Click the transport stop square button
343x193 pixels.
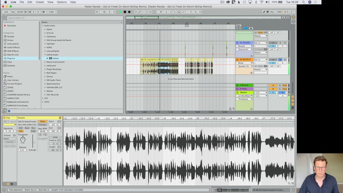click(125, 12)
